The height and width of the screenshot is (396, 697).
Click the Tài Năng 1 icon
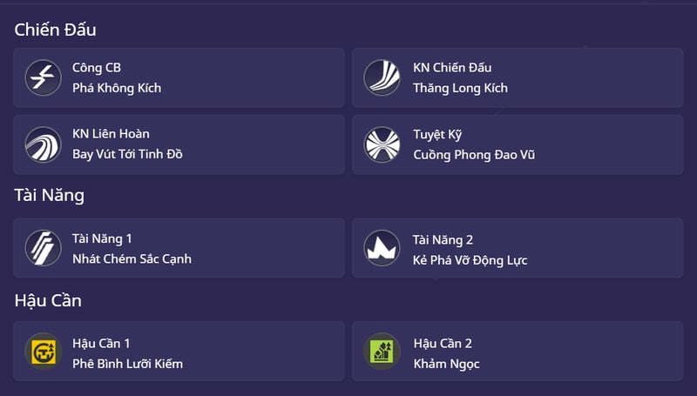42,248
